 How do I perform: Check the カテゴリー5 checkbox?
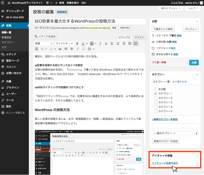point(156,111)
